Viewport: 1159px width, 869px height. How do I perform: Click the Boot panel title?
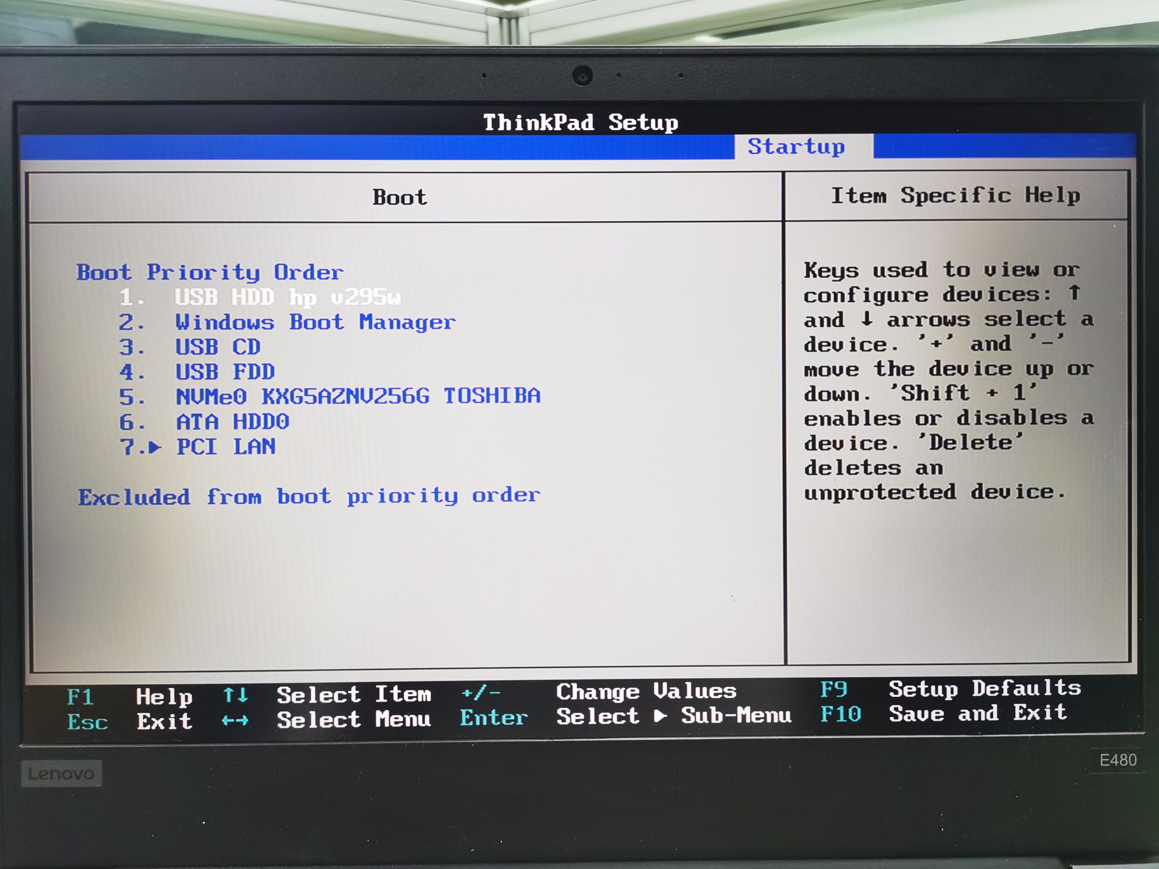(x=400, y=198)
